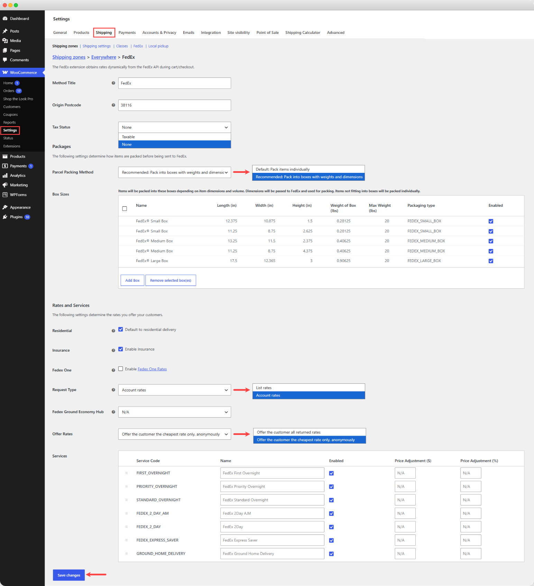This screenshot has height=586, width=534.
Task: Click help icon beside Fedex One label
Action: coord(113,370)
